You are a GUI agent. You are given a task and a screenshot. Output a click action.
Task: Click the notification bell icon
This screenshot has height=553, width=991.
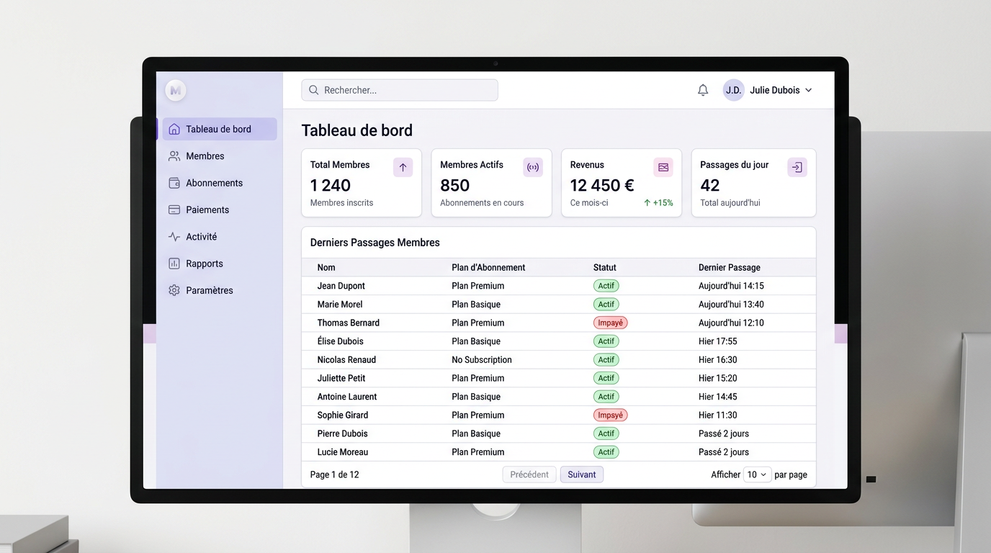pyautogui.click(x=703, y=90)
